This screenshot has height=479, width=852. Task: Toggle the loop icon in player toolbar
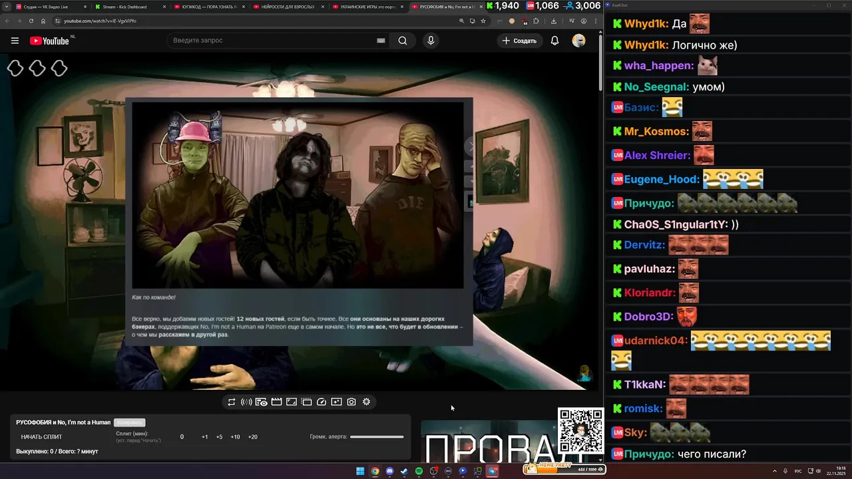point(231,402)
